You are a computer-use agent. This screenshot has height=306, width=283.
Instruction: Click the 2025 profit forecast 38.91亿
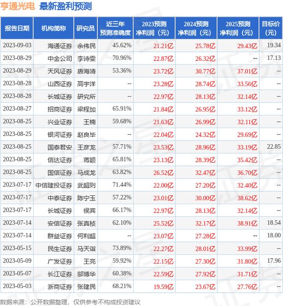tap(247, 224)
